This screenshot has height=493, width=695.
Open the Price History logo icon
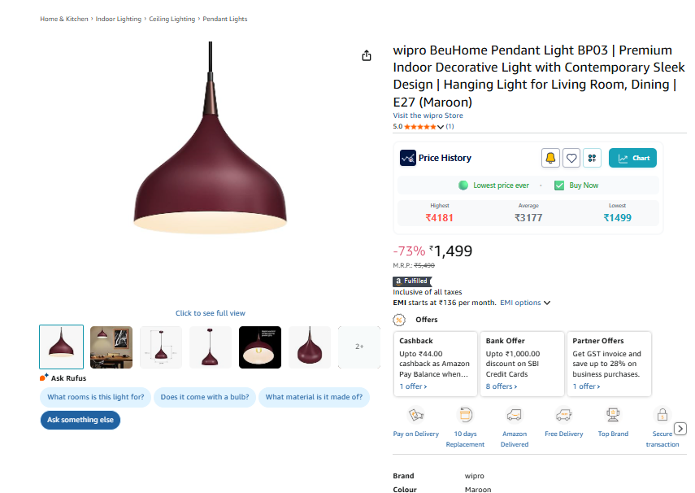(408, 158)
